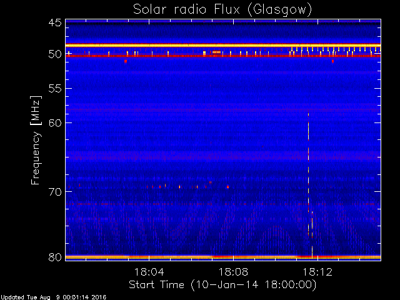Click the 55 frequency tick label
Image resolution: width=400 pixels, height=300 pixels.
click(55, 89)
